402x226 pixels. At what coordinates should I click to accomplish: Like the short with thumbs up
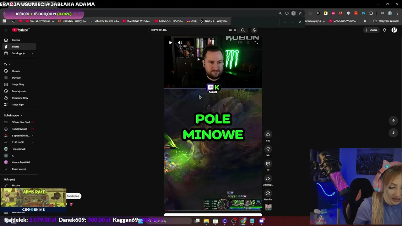pyautogui.click(x=268, y=134)
